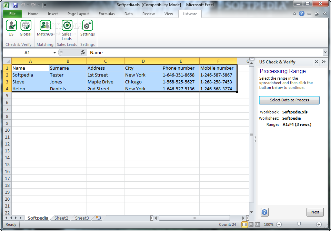This screenshot has height=231, width=331.
Task: Open the Undo history dropdown arrow
Action: [x=28, y=5]
